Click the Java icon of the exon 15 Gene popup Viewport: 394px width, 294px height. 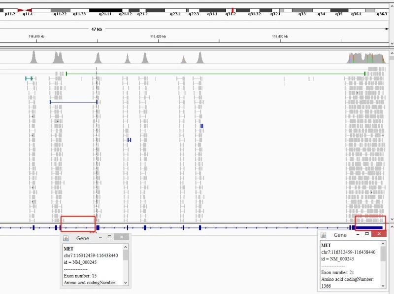tap(66, 237)
